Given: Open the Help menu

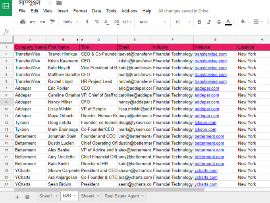Looking at the screenshot, I should point(147,11).
